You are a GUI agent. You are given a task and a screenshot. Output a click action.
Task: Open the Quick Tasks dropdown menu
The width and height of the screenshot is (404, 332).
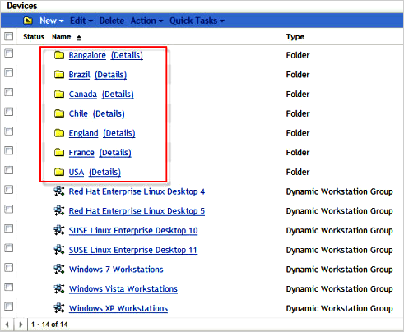(x=197, y=21)
